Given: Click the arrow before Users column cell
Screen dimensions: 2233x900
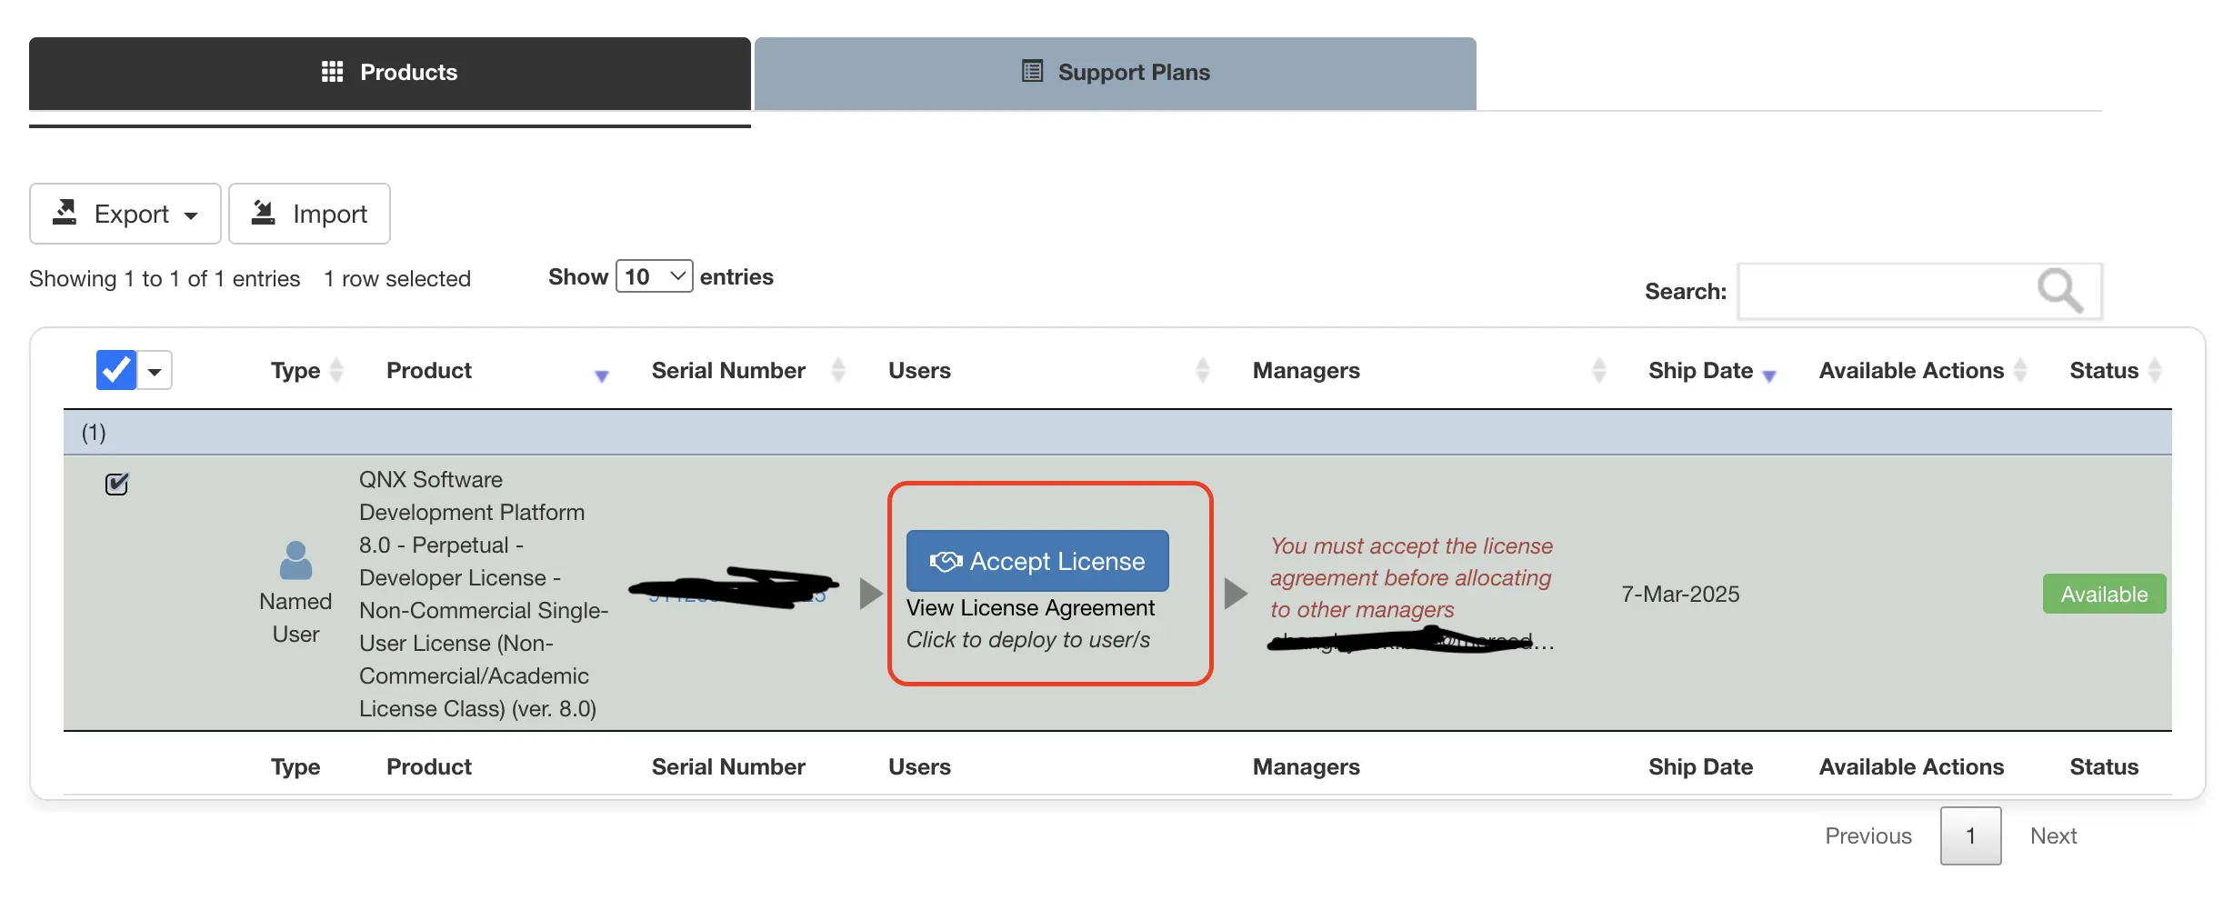Looking at the screenshot, I should point(871,594).
